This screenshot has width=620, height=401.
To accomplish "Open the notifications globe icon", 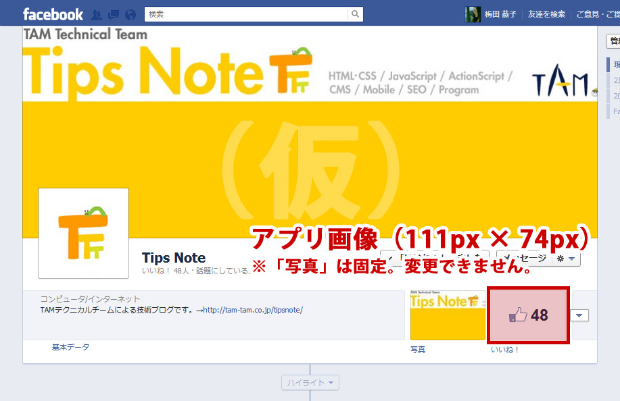I will (x=130, y=15).
